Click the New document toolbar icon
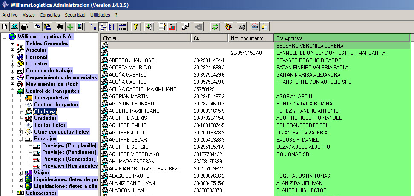414x196 pixels. [5, 27]
